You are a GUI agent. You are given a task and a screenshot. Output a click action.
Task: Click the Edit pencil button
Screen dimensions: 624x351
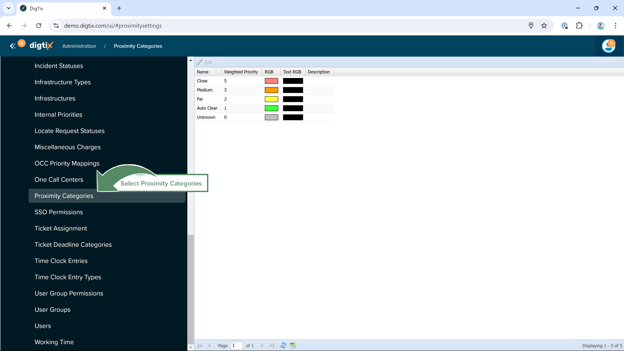click(x=204, y=62)
